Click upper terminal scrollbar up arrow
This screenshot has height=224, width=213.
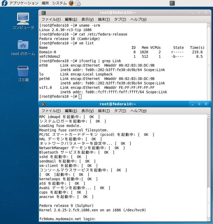pyautogui.click(x=209, y=25)
